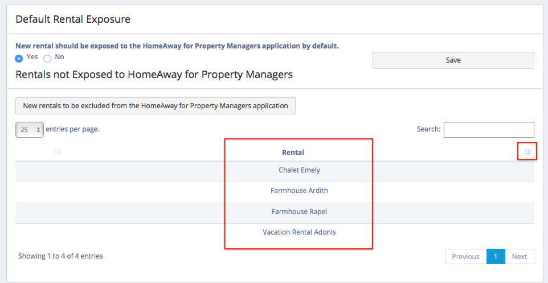548x283 pixels.
Task: Open the Vacation Rental Adonis entry
Action: [x=299, y=232]
